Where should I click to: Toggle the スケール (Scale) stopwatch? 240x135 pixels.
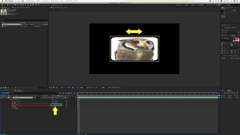[12, 105]
